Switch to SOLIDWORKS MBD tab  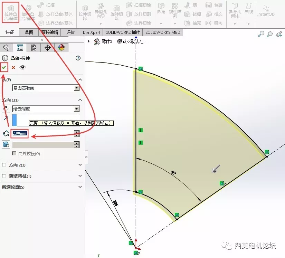click(x=163, y=32)
